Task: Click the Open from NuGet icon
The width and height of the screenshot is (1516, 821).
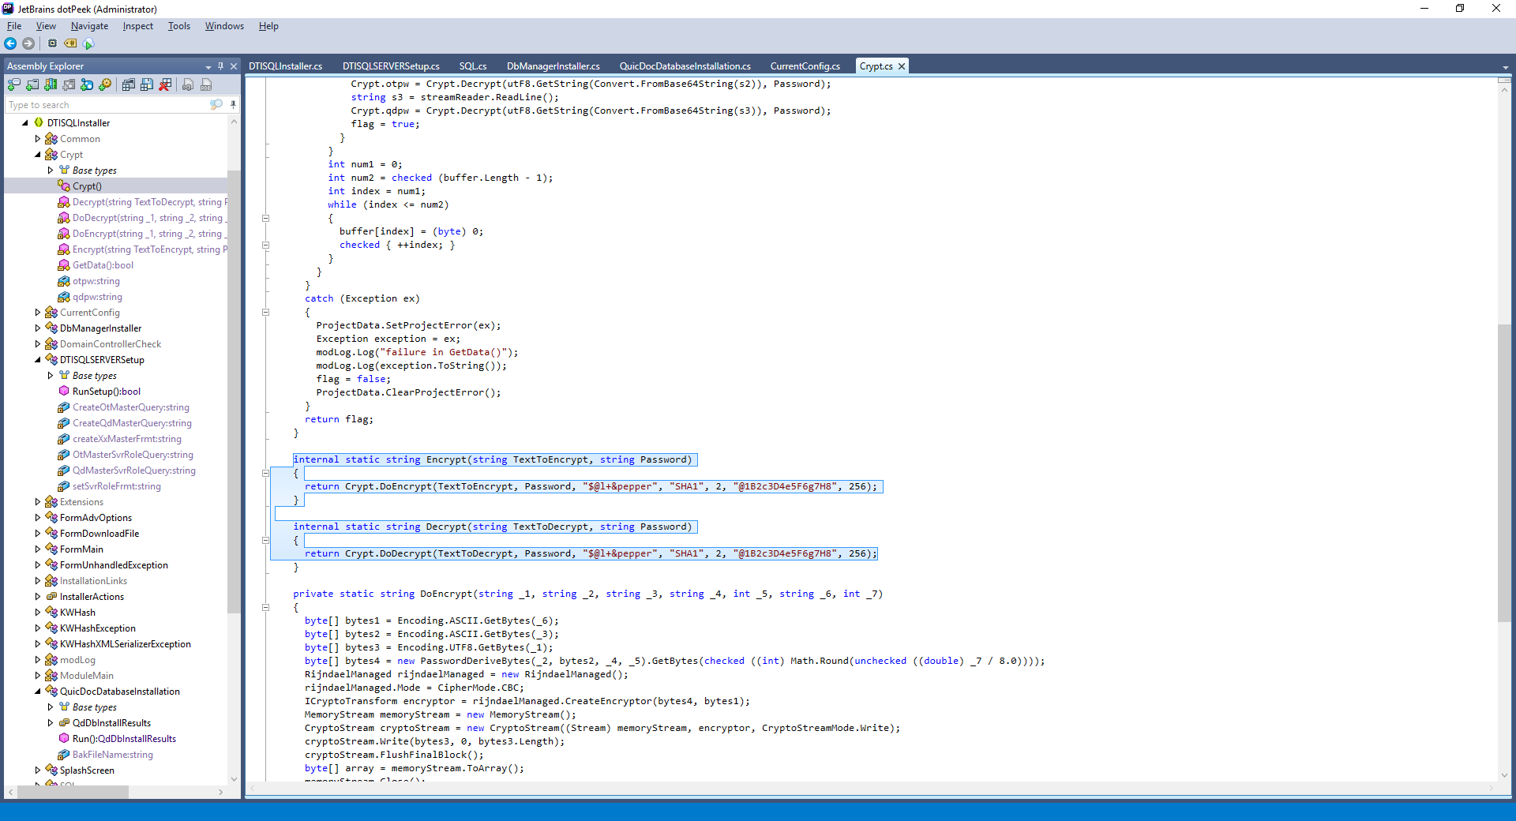Action: click(87, 85)
